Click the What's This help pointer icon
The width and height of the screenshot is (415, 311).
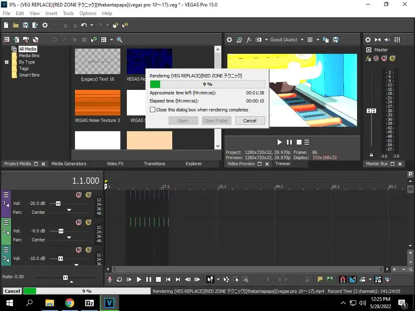pyautogui.click(x=125, y=25)
